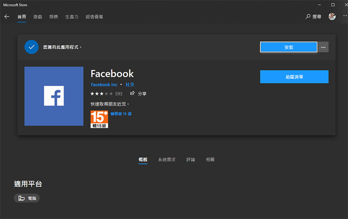Open the Facebook Inc publisher link
The height and width of the screenshot is (219, 348).
[104, 84]
